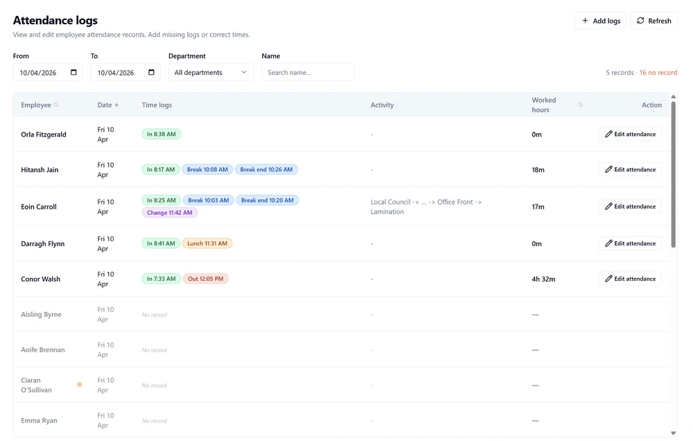693x441 pixels.
Task: Click the Employee column header
Action: pos(36,105)
